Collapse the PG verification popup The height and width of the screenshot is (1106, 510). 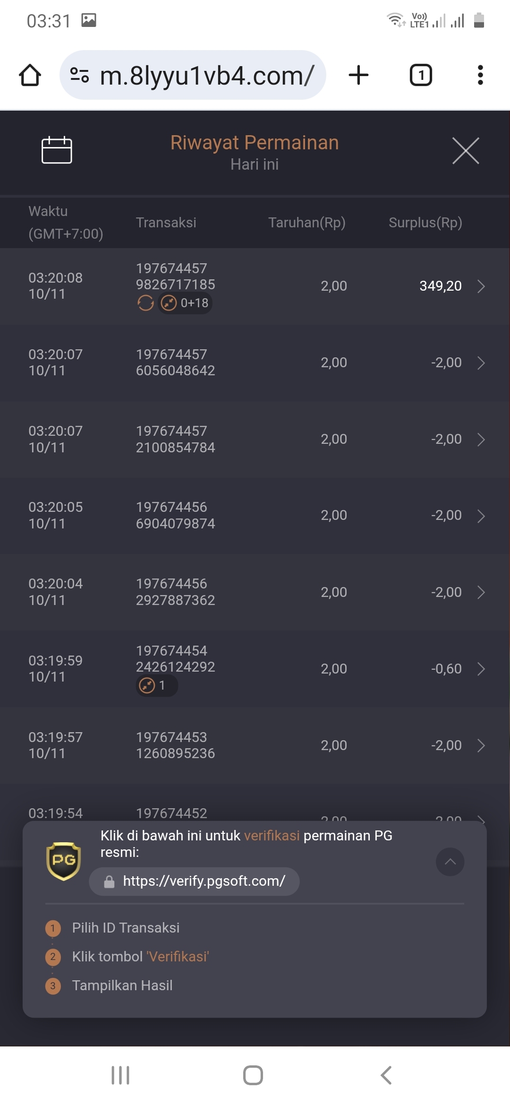(450, 862)
